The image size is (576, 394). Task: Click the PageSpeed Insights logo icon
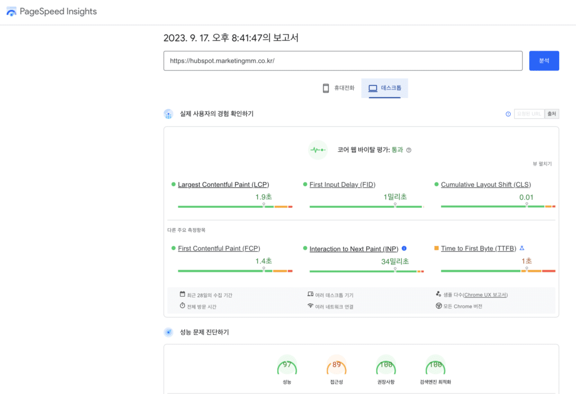pos(11,12)
